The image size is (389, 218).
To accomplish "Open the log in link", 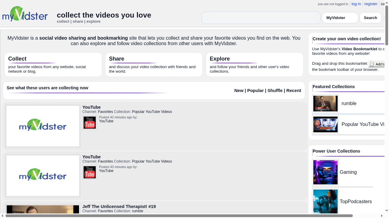I will pos(356,4).
